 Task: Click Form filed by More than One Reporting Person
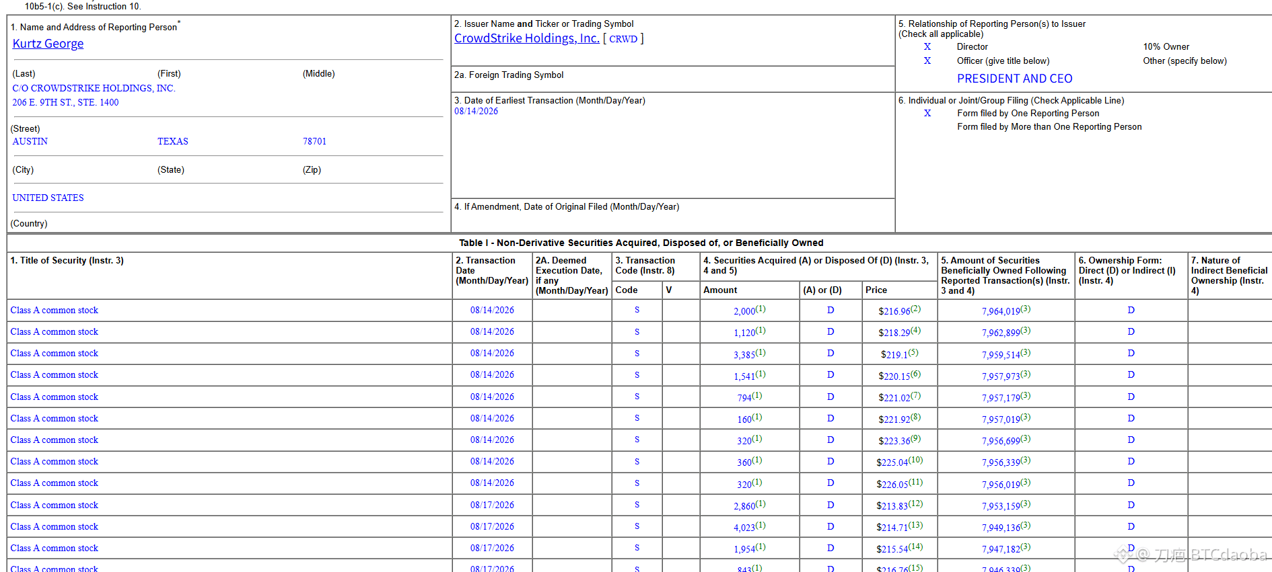[1049, 126]
